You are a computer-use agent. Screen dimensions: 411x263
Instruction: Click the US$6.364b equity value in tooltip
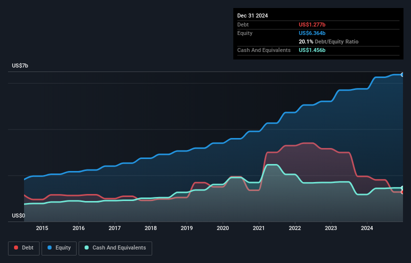pos(312,33)
